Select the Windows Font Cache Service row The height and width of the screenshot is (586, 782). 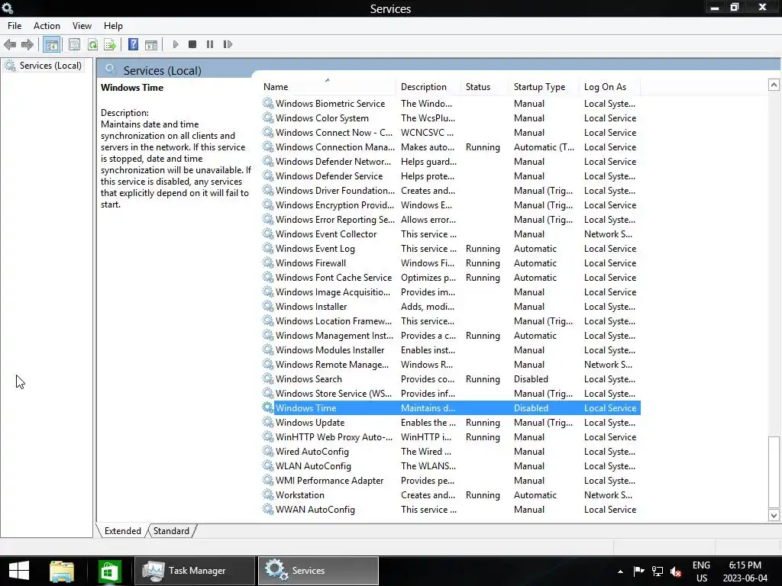(x=451, y=278)
